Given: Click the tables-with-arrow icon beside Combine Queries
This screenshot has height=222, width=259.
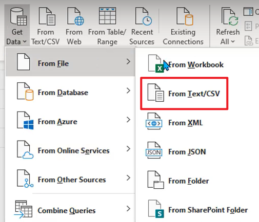Looking at the screenshot, I should click(23, 209).
